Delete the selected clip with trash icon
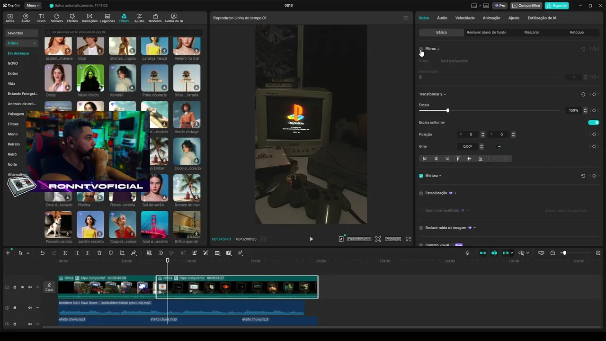 99,253
